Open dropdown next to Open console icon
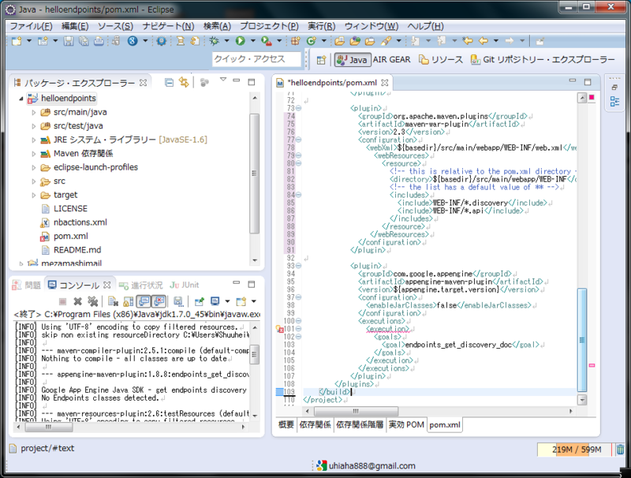 coord(253,301)
